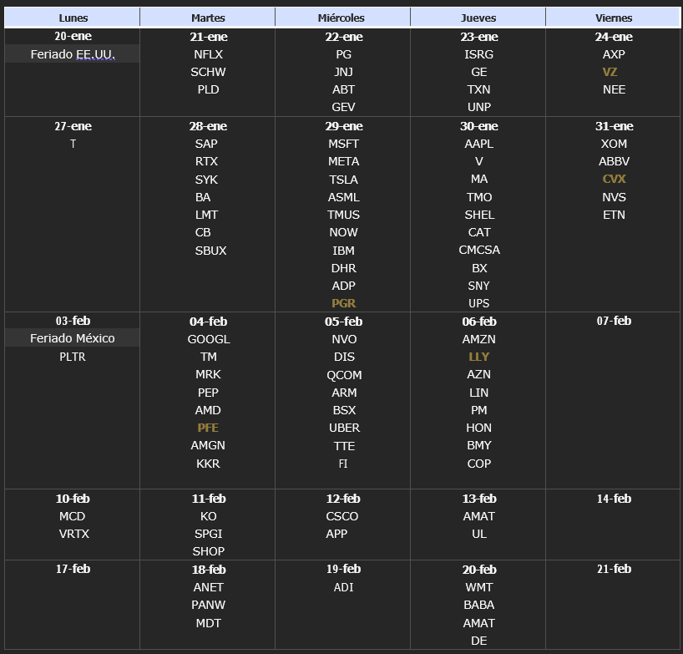Click the Feriado EE.UU. label
Viewport: 683px width, 654px height.
coord(73,54)
